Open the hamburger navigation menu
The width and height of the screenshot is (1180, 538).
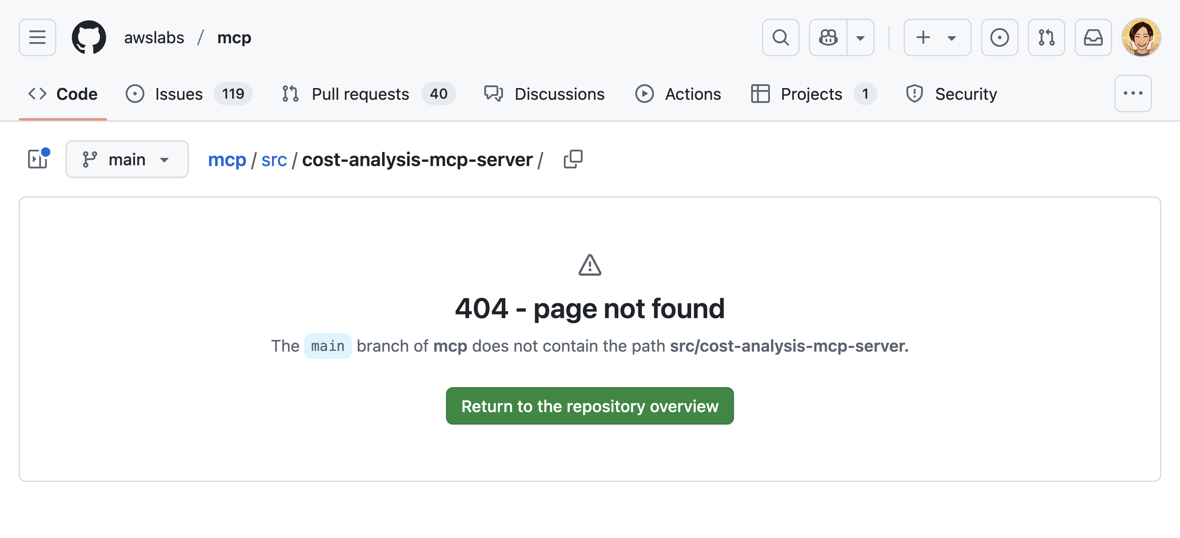[37, 37]
